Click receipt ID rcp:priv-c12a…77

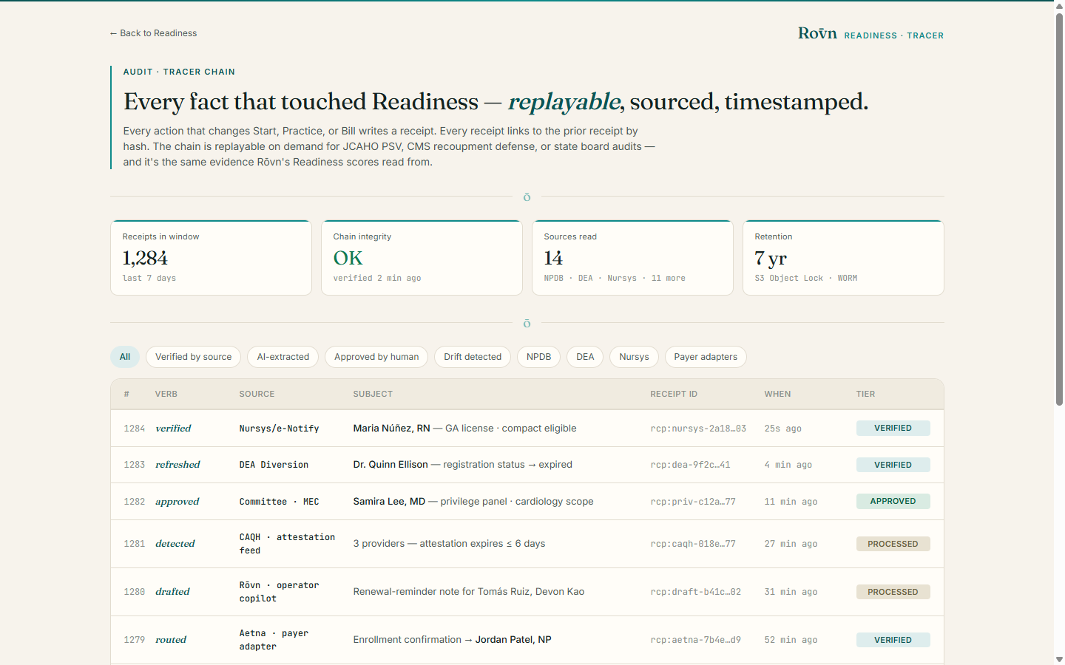point(693,502)
